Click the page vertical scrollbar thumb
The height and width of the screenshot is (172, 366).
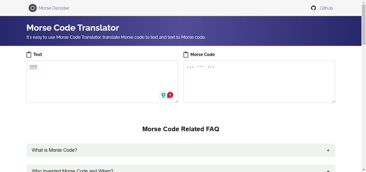pos(364,24)
